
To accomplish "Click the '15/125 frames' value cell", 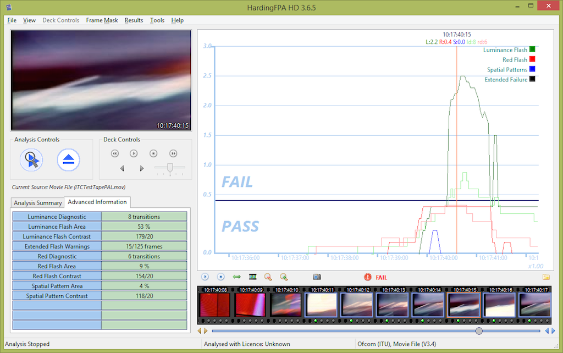I will (144, 246).
